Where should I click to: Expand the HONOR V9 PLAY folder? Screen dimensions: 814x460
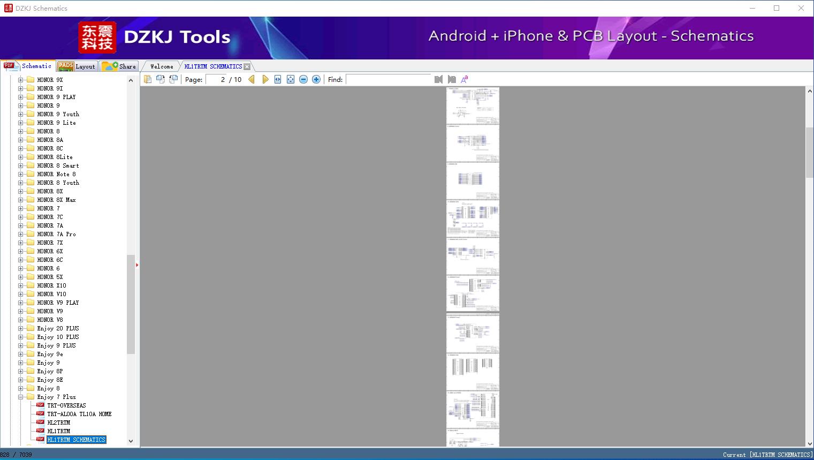coord(21,303)
